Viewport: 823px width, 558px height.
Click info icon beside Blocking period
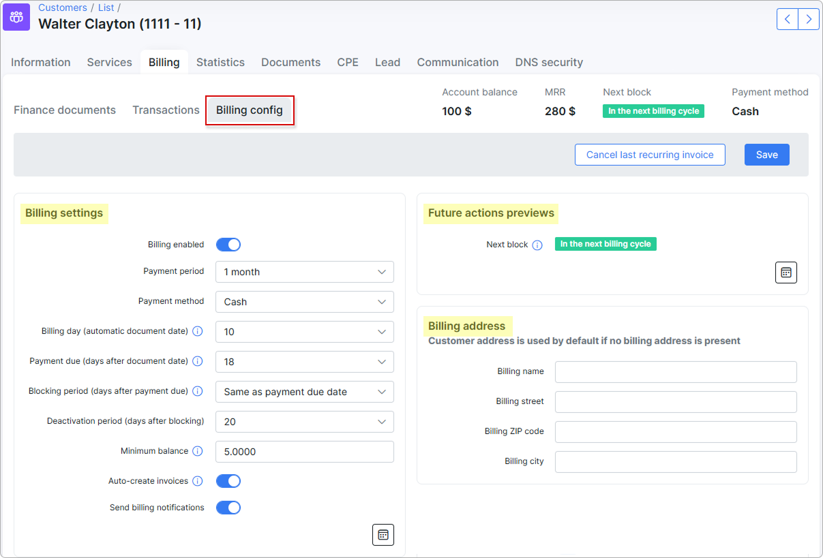(198, 391)
